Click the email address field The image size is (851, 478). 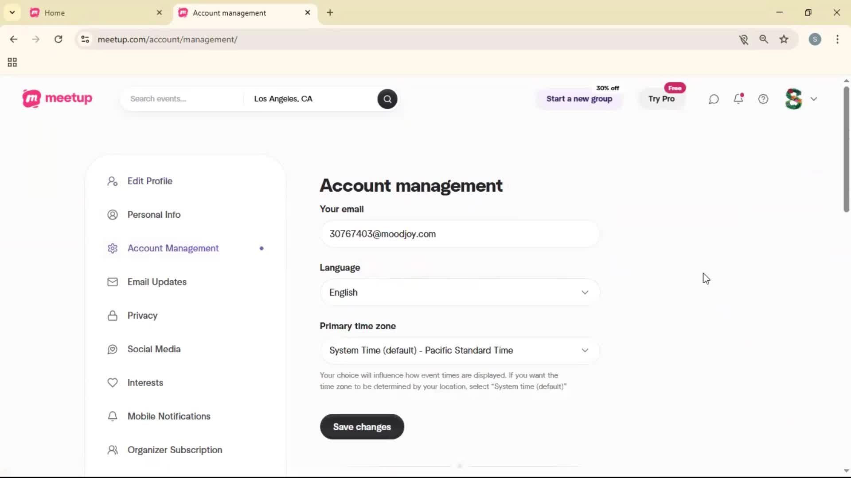coord(459,234)
